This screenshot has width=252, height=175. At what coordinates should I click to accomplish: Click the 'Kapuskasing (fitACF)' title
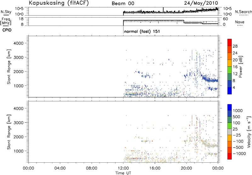tap(59, 3)
